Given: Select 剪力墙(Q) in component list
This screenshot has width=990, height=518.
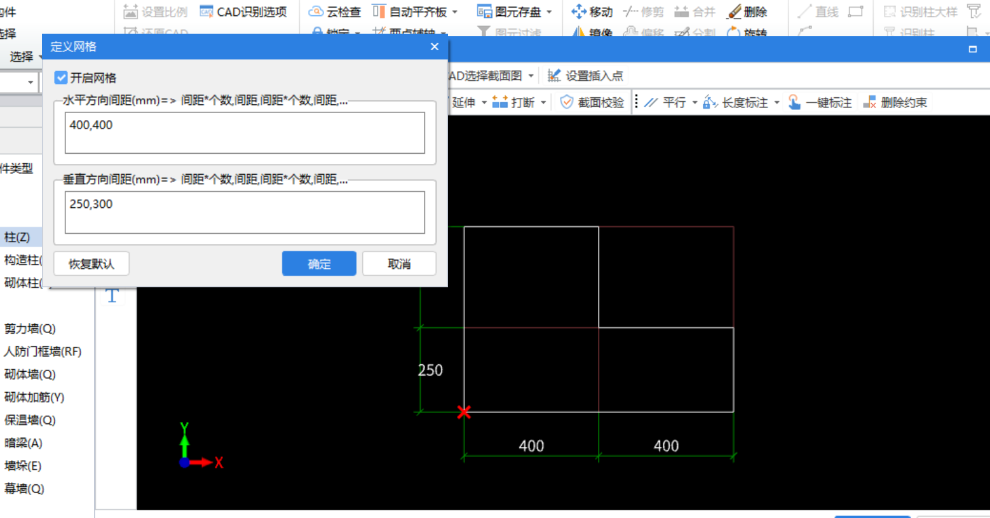Looking at the screenshot, I should 30,329.
